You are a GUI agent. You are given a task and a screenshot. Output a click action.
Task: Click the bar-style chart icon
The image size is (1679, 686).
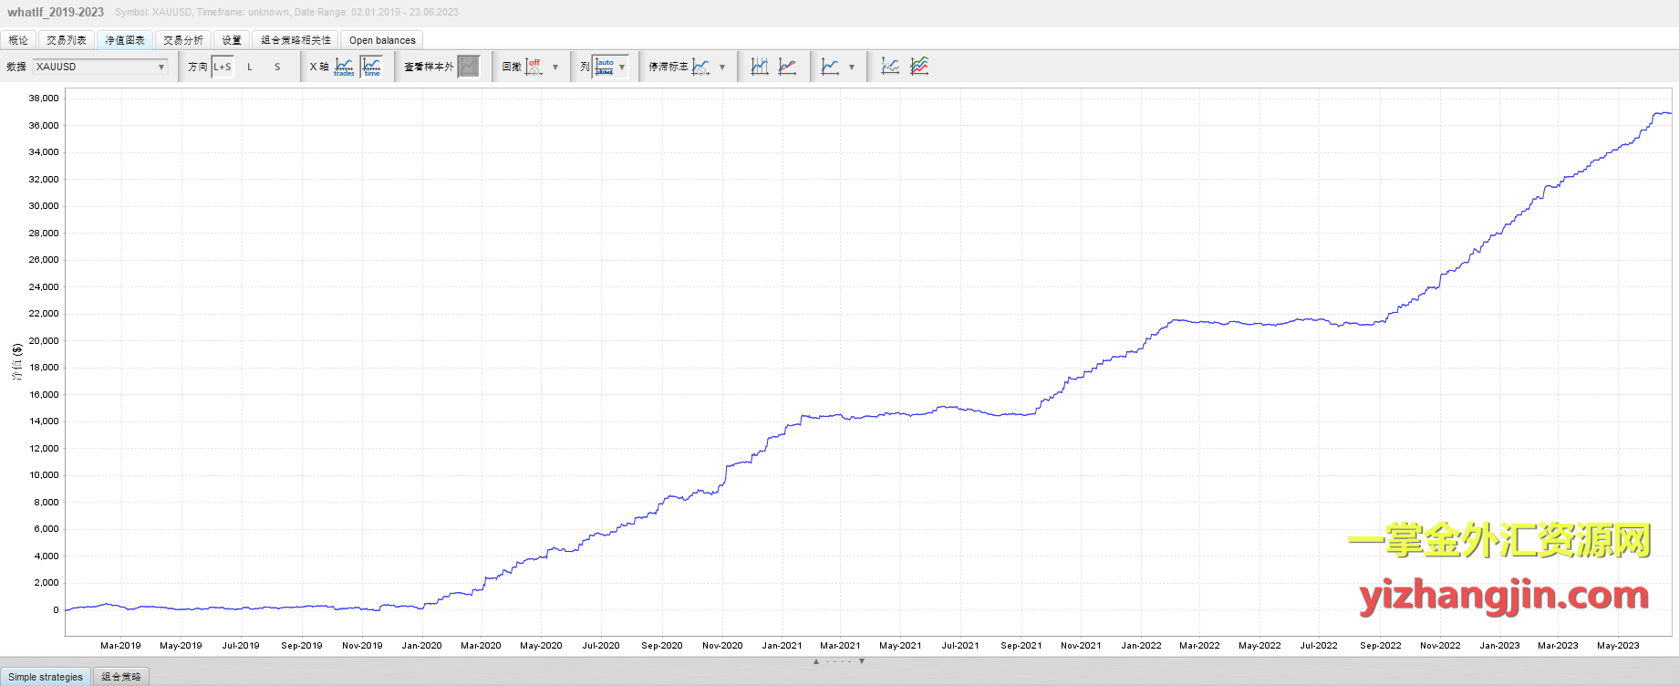pos(760,67)
